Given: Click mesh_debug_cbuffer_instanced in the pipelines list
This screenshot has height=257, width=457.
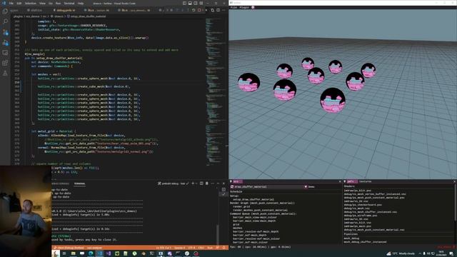Looking at the screenshot, I should coord(365,242).
